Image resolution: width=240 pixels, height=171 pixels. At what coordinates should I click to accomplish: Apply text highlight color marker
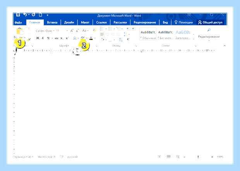click(x=83, y=38)
